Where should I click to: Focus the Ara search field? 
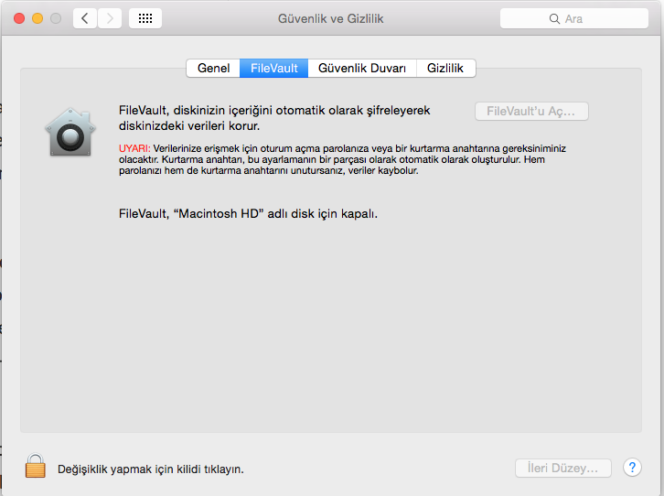(573, 18)
